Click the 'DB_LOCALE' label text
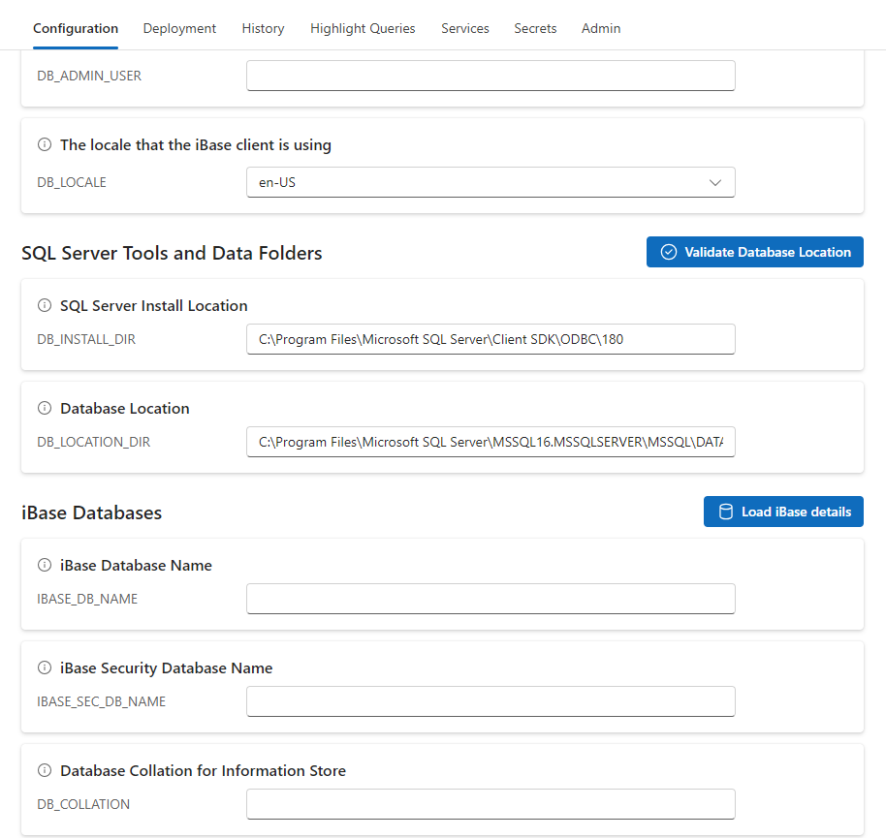The height and width of the screenshot is (838, 886). coord(72,182)
